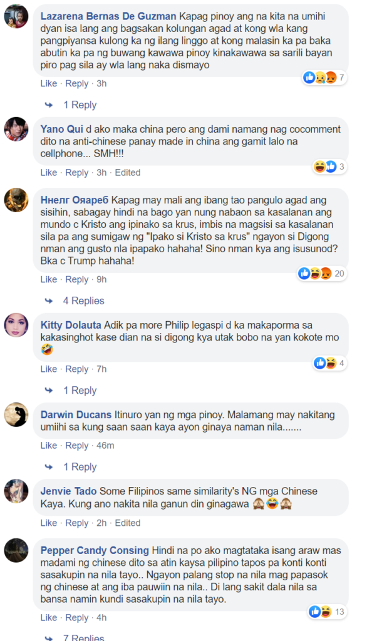Open Jenvie Tado's profile link
Viewport: 367px width, 641px height.
click(x=69, y=491)
